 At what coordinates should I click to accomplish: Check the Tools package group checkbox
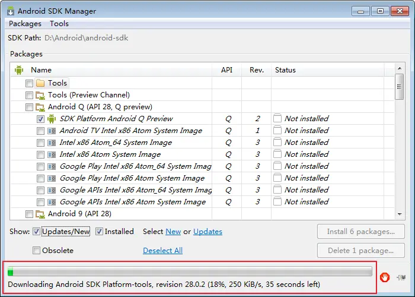tap(29, 83)
